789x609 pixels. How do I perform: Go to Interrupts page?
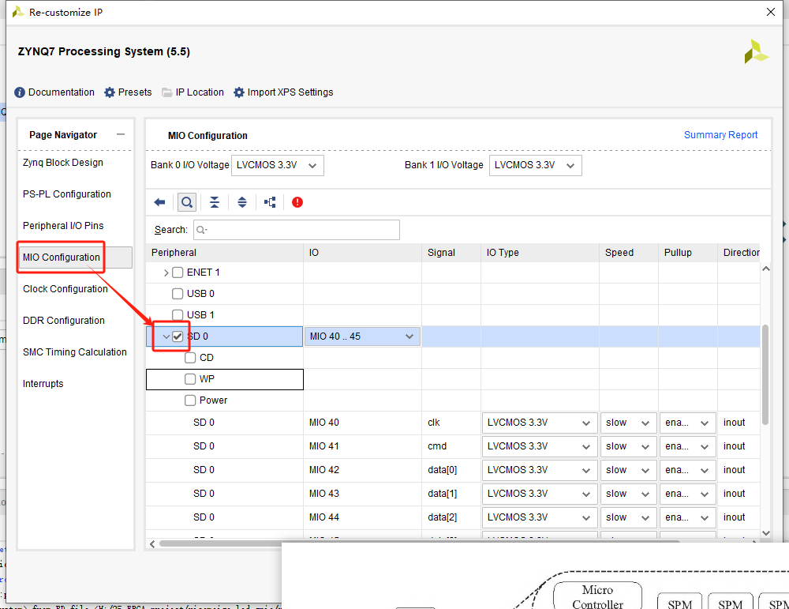pyautogui.click(x=43, y=384)
